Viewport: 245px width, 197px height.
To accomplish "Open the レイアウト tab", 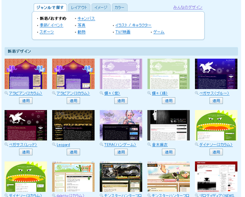I will [x=79, y=8].
